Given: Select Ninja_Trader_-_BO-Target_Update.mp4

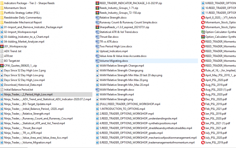Looking at the screenshot, I should pyautogui.click(x=28, y=104).
